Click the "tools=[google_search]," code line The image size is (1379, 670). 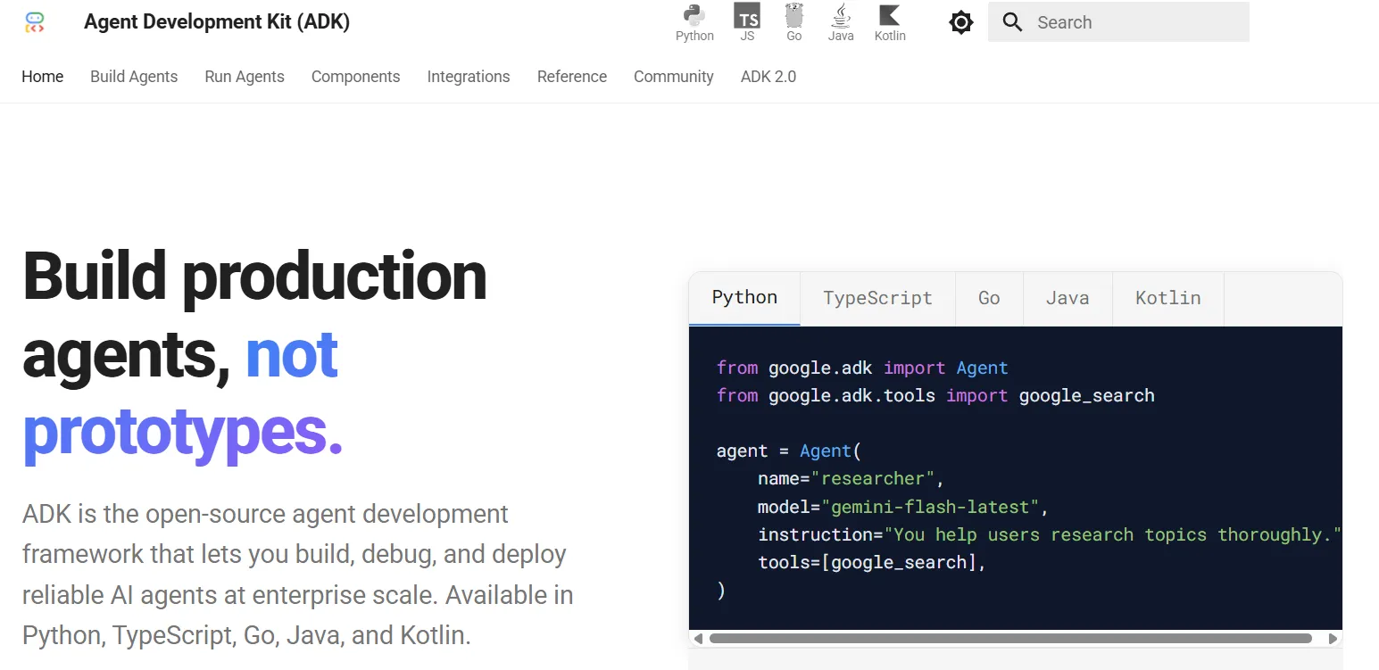click(872, 562)
